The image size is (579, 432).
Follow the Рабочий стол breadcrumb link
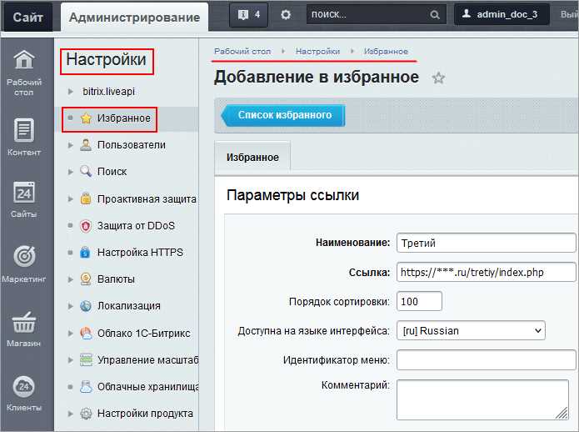point(242,52)
